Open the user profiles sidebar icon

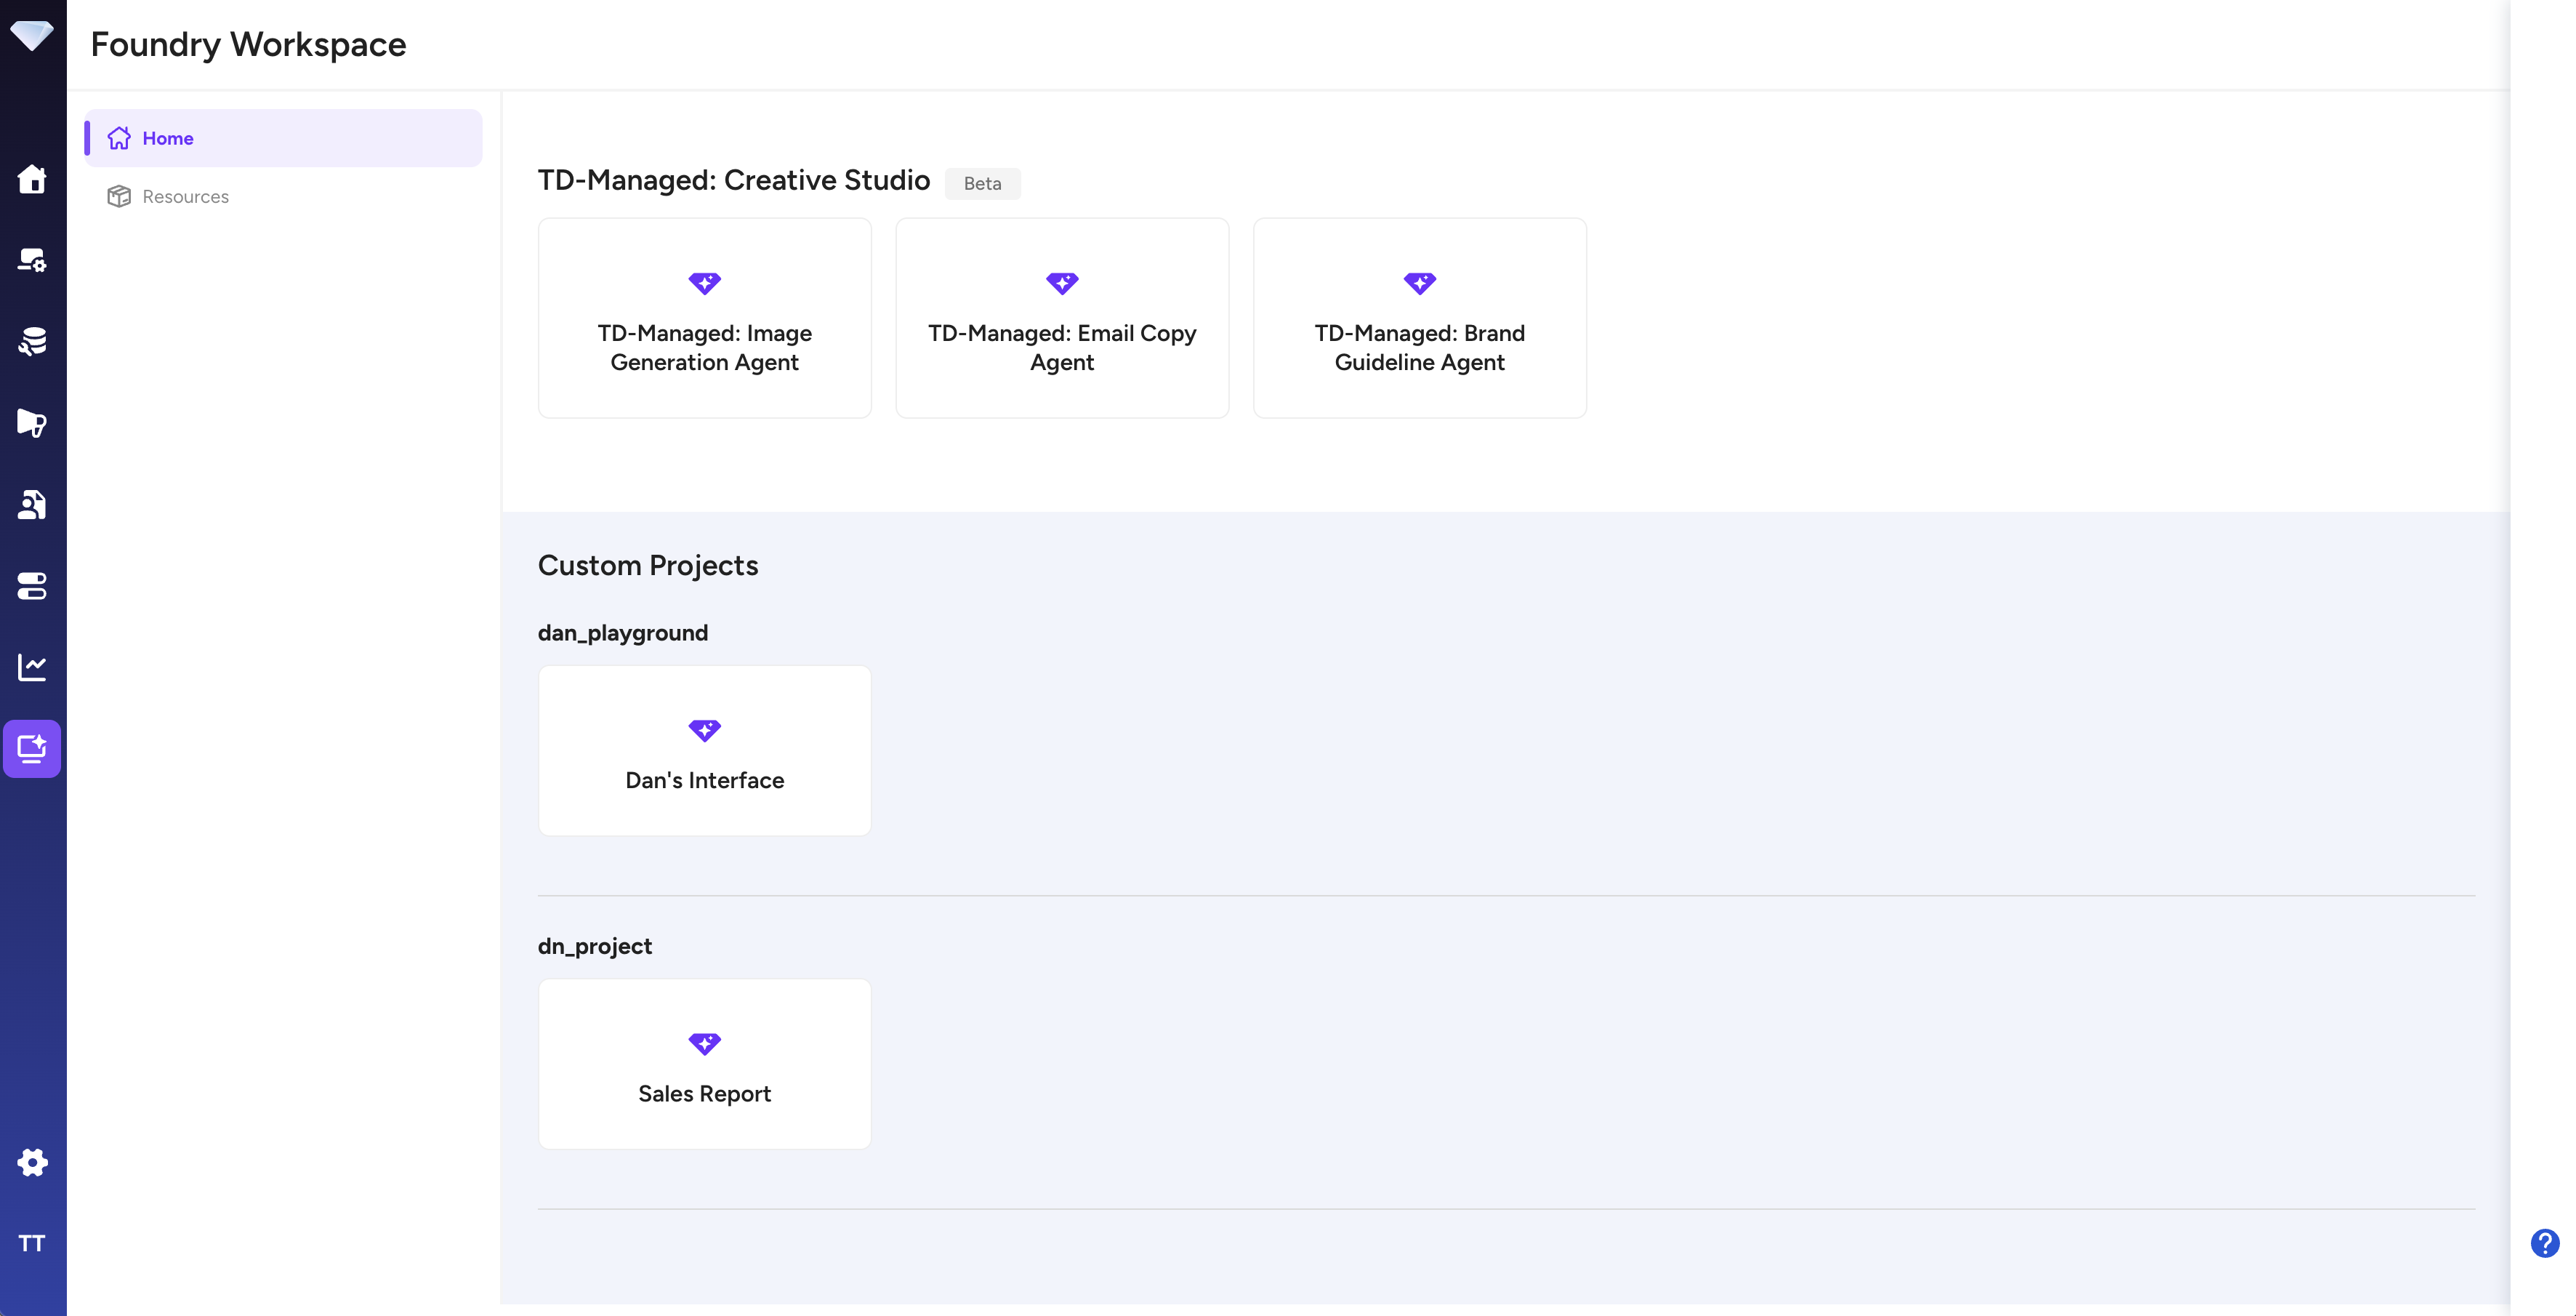(x=32, y=505)
